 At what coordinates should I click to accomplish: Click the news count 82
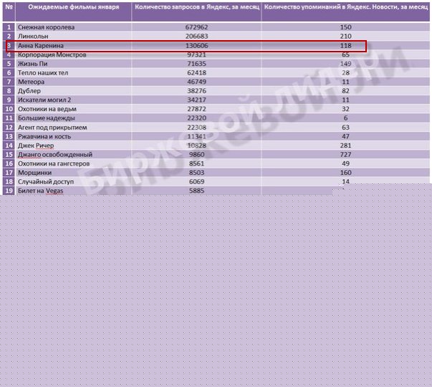[345, 91]
